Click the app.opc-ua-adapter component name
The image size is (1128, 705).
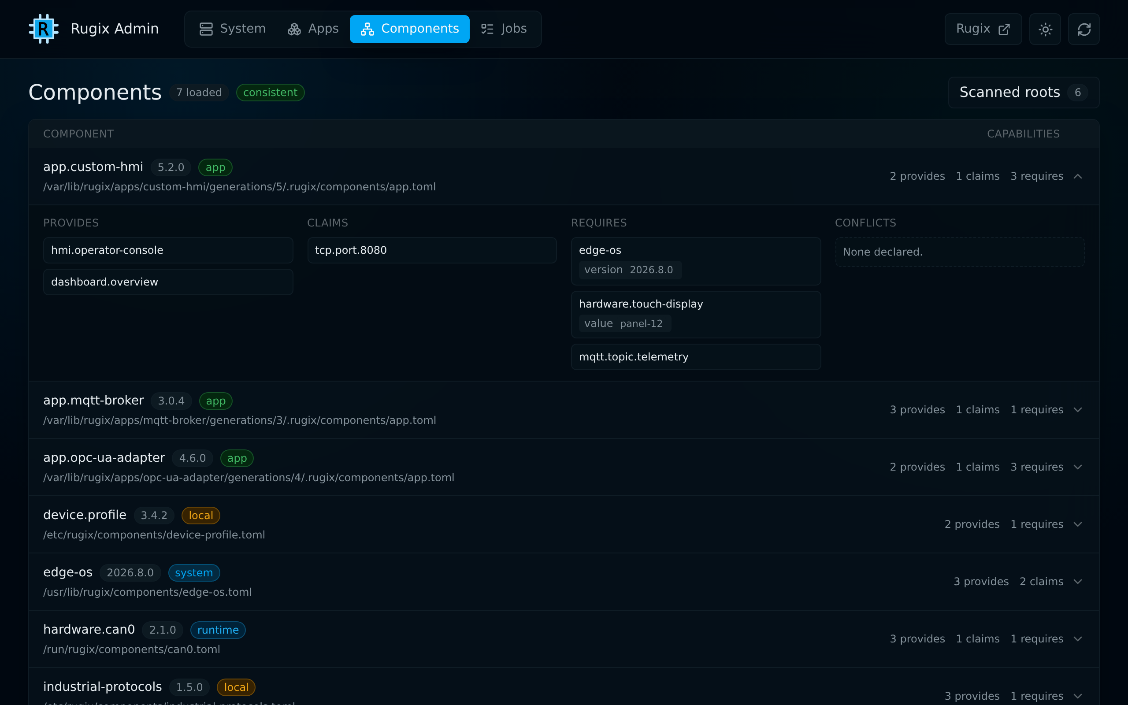point(104,458)
